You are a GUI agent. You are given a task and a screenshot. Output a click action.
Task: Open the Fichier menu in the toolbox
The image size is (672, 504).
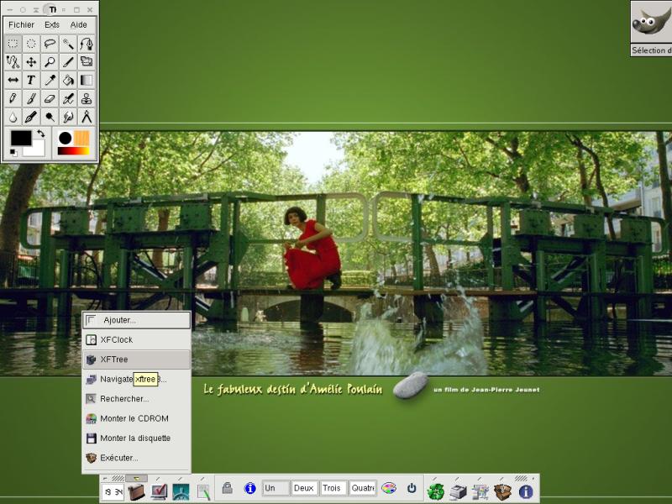pos(21,25)
